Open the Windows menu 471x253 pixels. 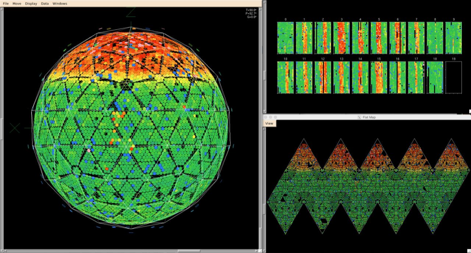(x=60, y=4)
